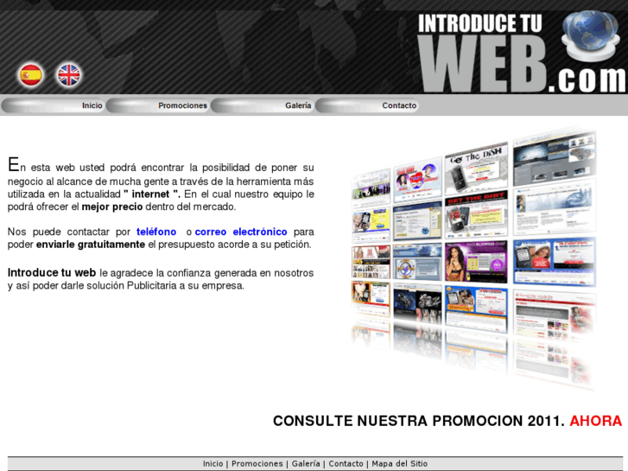The width and height of the screenshot is (628, 471).
Task: Open the Contacto menu button
Action: [x=367, y=105]
